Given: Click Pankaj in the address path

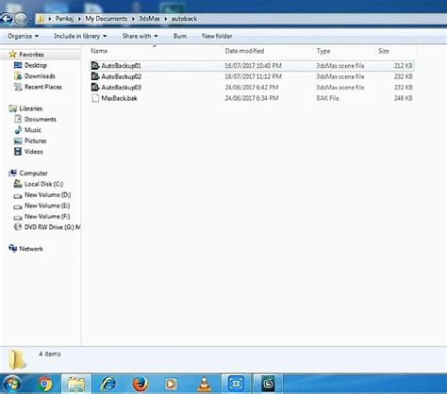Looking at the screenshot, I should 64,19.
